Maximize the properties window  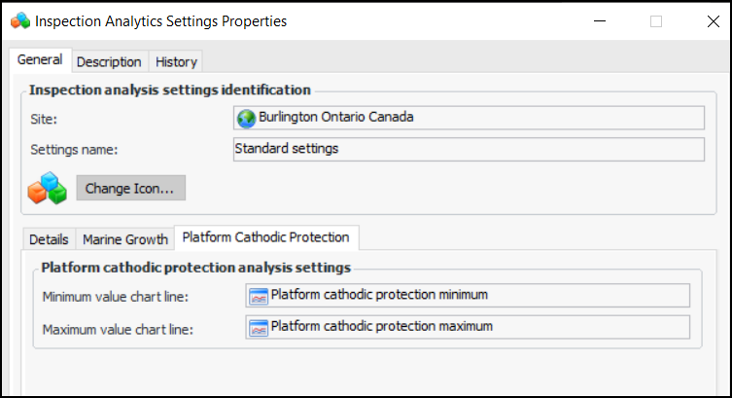pos(656,20)
